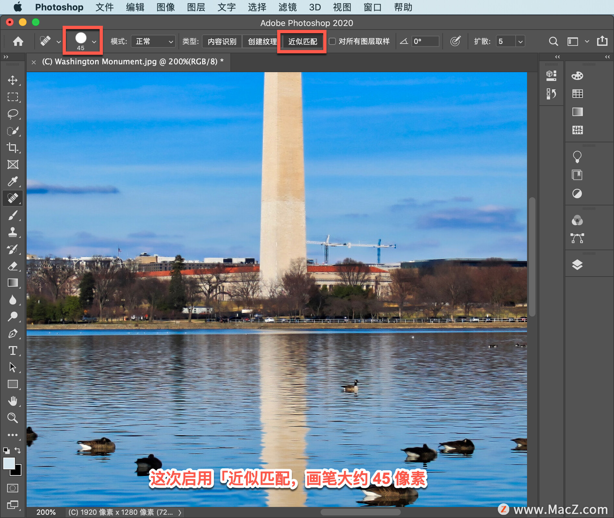The height and width of the screenshot is (518, 614).
Task: Open the 编辑 menu
Action: 135,7
